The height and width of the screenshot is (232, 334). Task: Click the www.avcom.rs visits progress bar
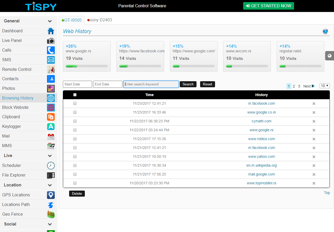247,66
